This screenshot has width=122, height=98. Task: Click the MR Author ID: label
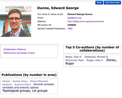click(45, 25)
